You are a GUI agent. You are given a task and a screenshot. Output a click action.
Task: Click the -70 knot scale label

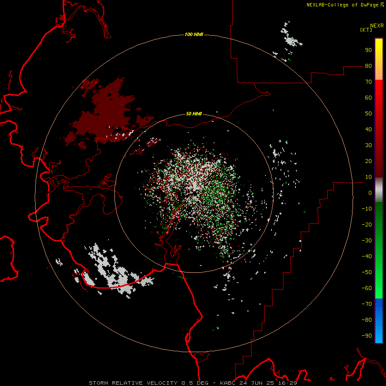tap(367, 304)
